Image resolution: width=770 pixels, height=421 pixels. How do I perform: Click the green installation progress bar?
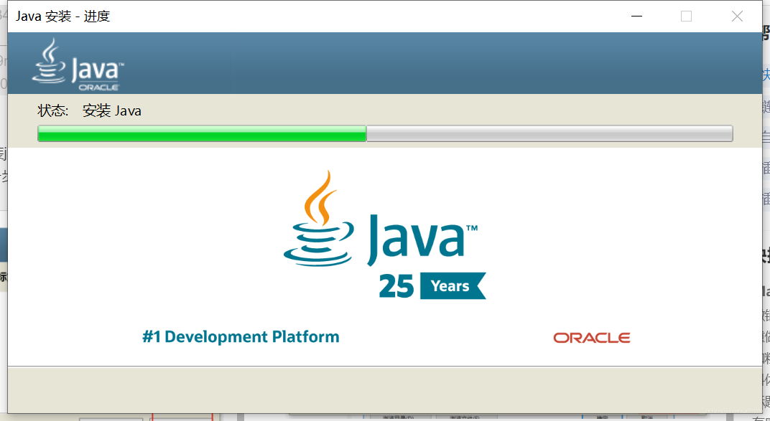[385, 133]
